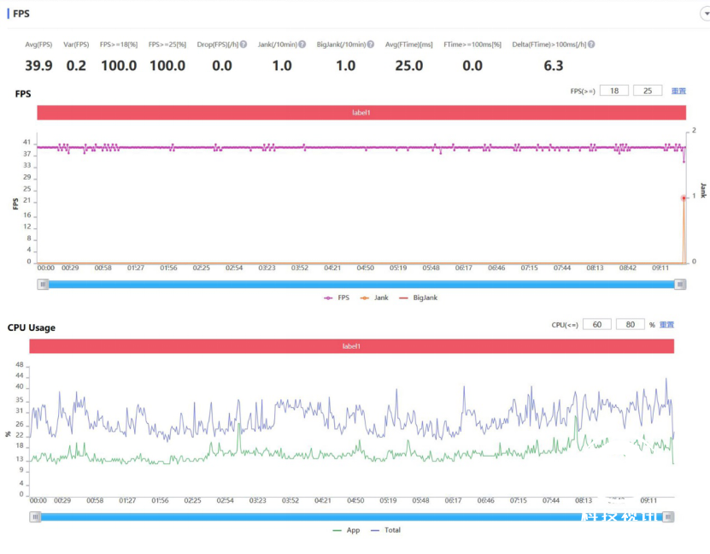The image size is (710, 554).
Task: Edit the FPS threshold field showing 18
Action: click(x=614, y=91)
